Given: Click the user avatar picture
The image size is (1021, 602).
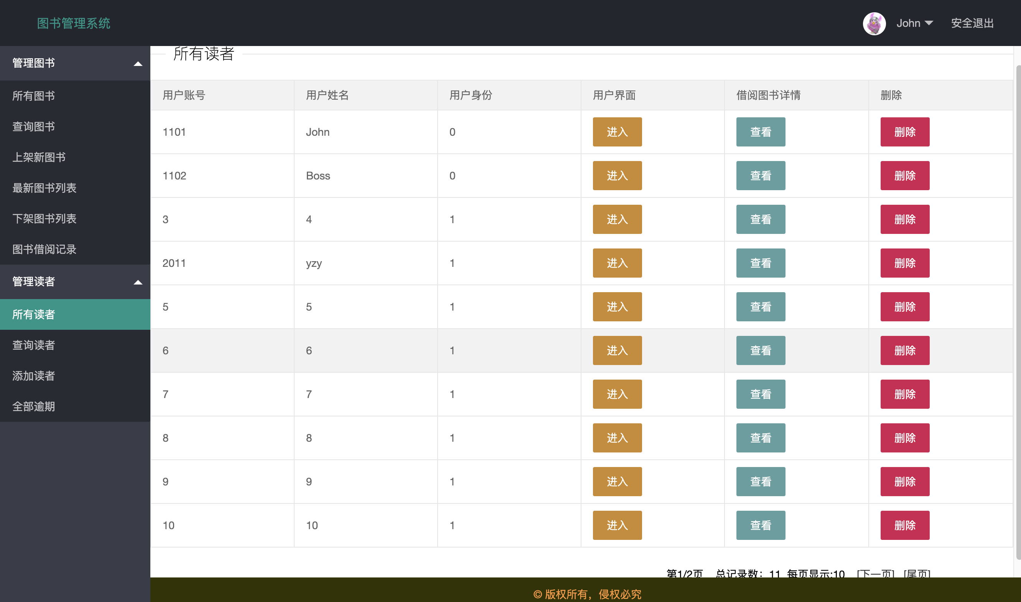Looking at the screenshot, I should [874, 23].
